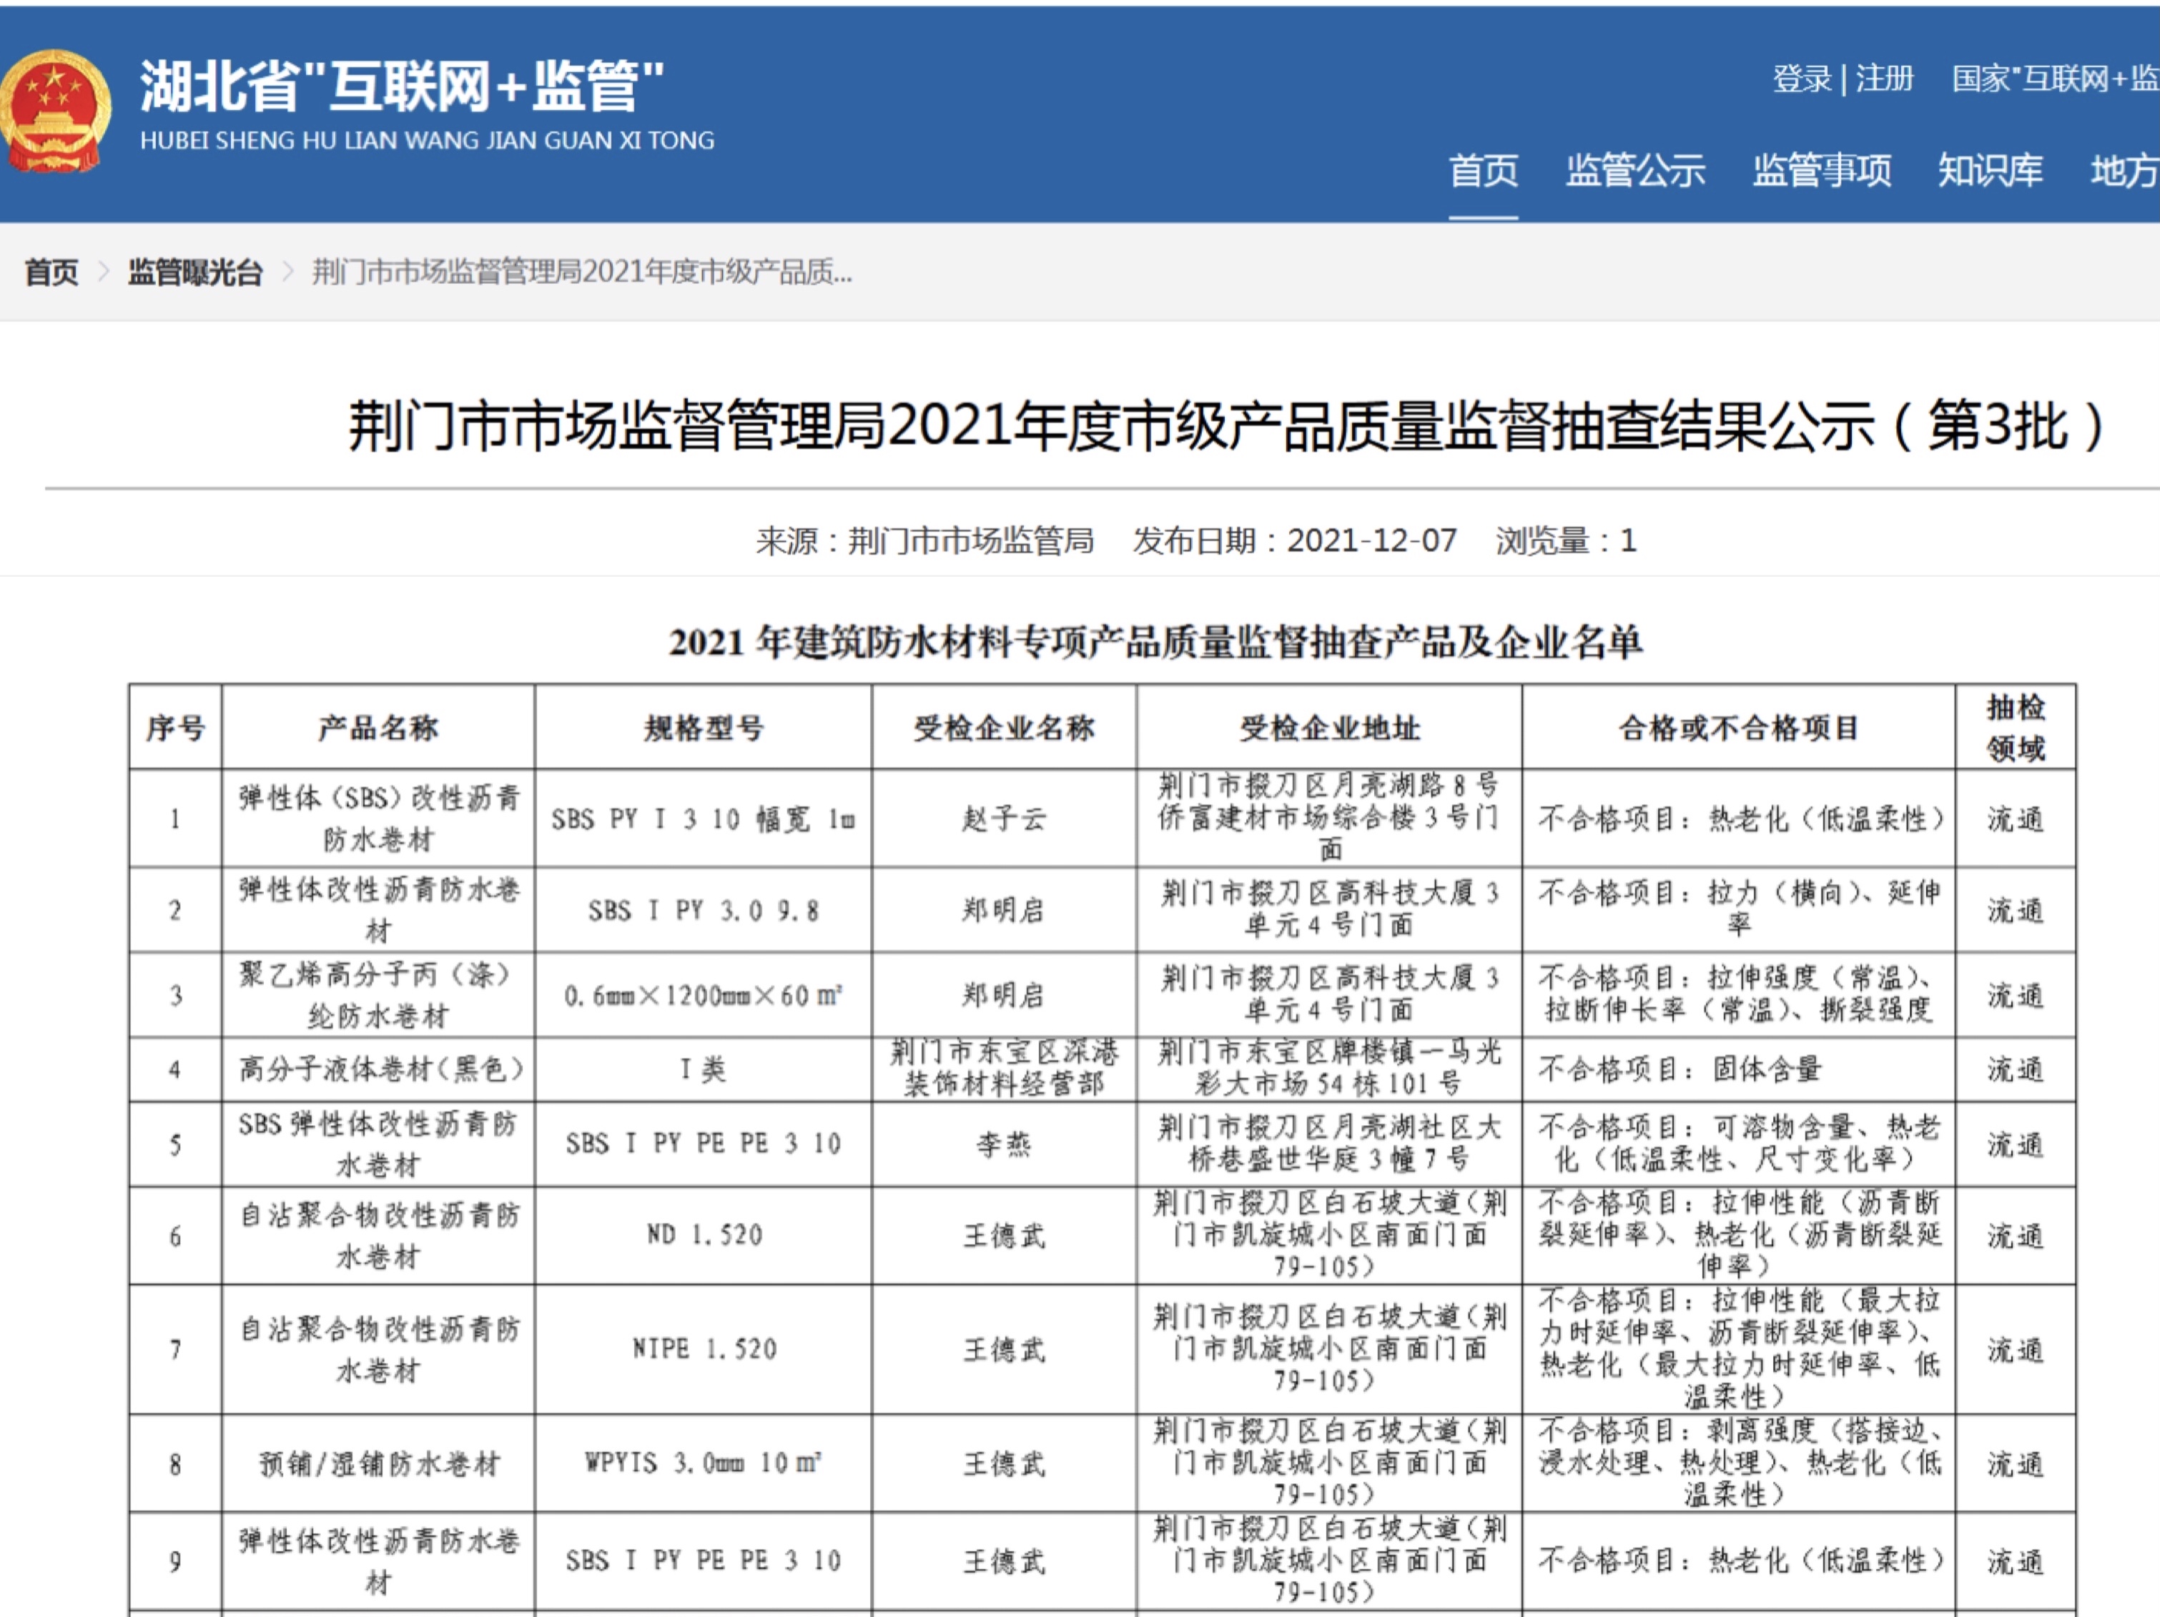
Task: Click row number 9 cell
Action: (176, 1561)
